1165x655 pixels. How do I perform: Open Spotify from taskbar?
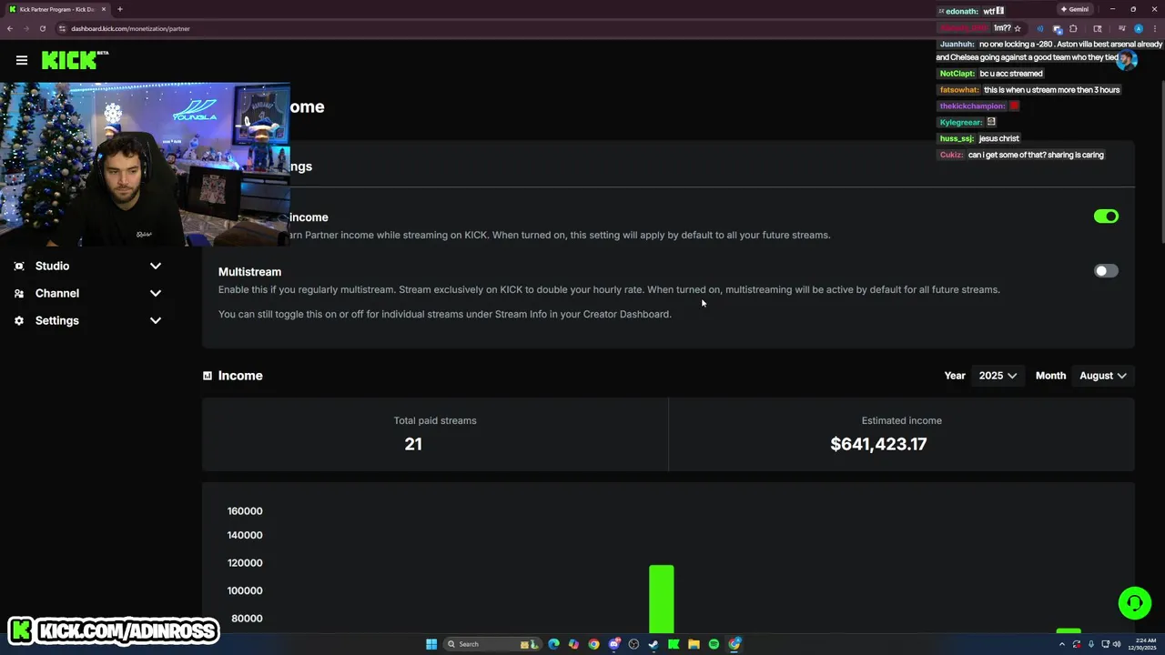(x=714, y=644)
